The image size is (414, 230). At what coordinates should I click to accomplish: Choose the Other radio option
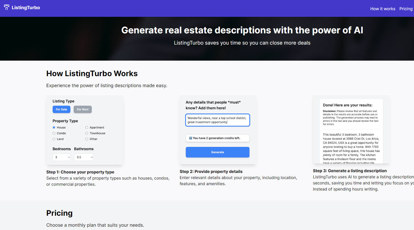87,139
